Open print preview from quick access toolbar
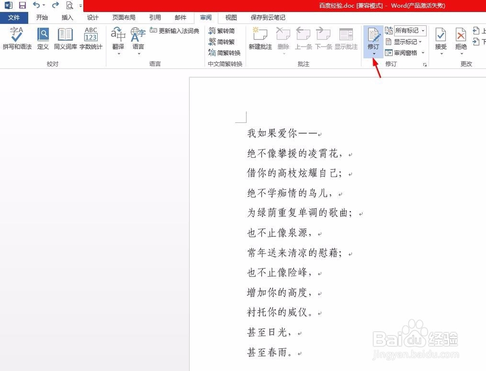486x371 pixels. [x=69, y=5]
